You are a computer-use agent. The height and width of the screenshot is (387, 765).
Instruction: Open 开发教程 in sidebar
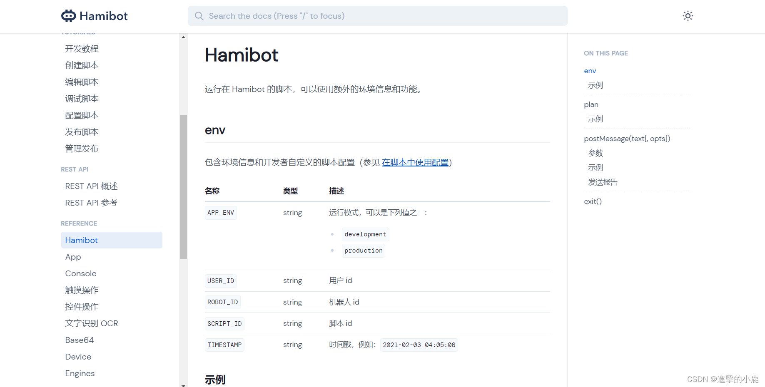point(82,49)
